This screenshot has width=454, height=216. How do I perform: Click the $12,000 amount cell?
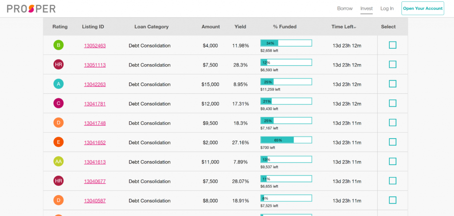coord(211,104)
